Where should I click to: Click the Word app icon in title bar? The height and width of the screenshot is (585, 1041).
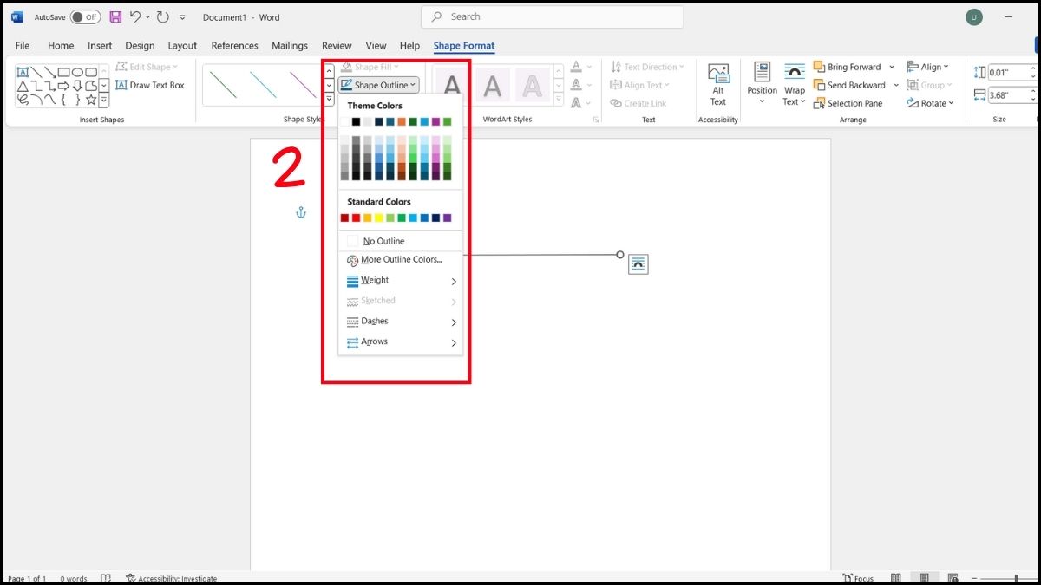pos(17,16)
